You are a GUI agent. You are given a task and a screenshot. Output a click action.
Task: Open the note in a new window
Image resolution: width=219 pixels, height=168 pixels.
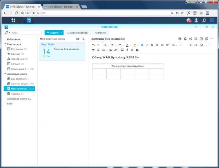coord(207,39)
